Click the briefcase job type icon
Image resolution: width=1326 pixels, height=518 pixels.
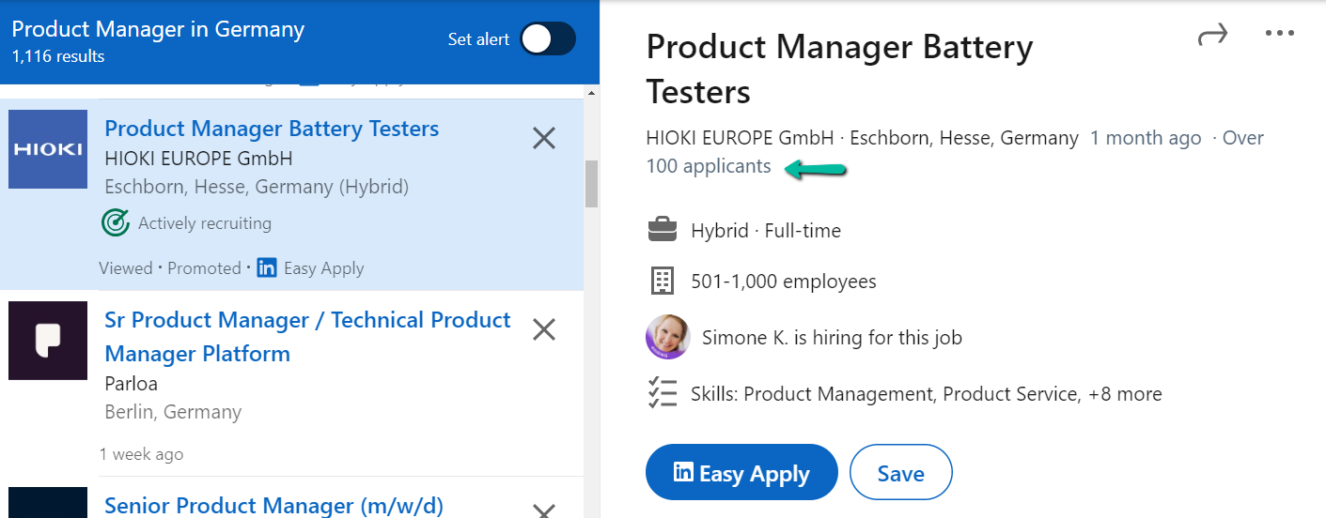coord(663,229)
